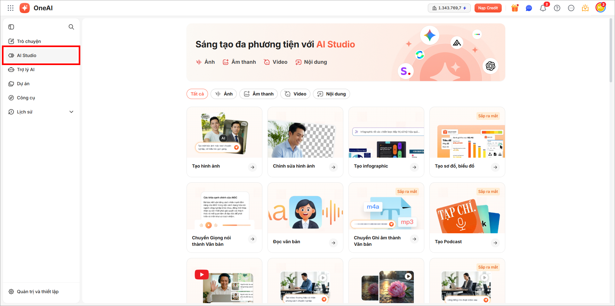
Task: Open Lịch sử in the sidebar
Action: tap(41, 112)
